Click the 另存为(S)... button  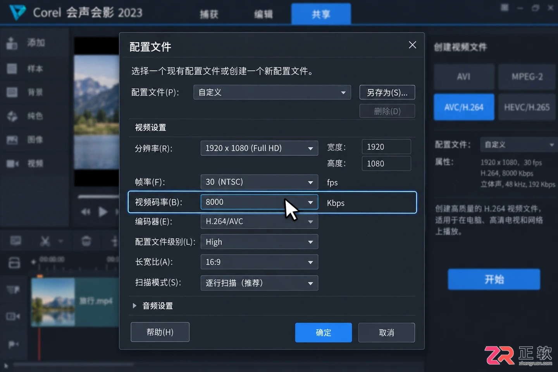pyautogui.click(x=387, y=92)
